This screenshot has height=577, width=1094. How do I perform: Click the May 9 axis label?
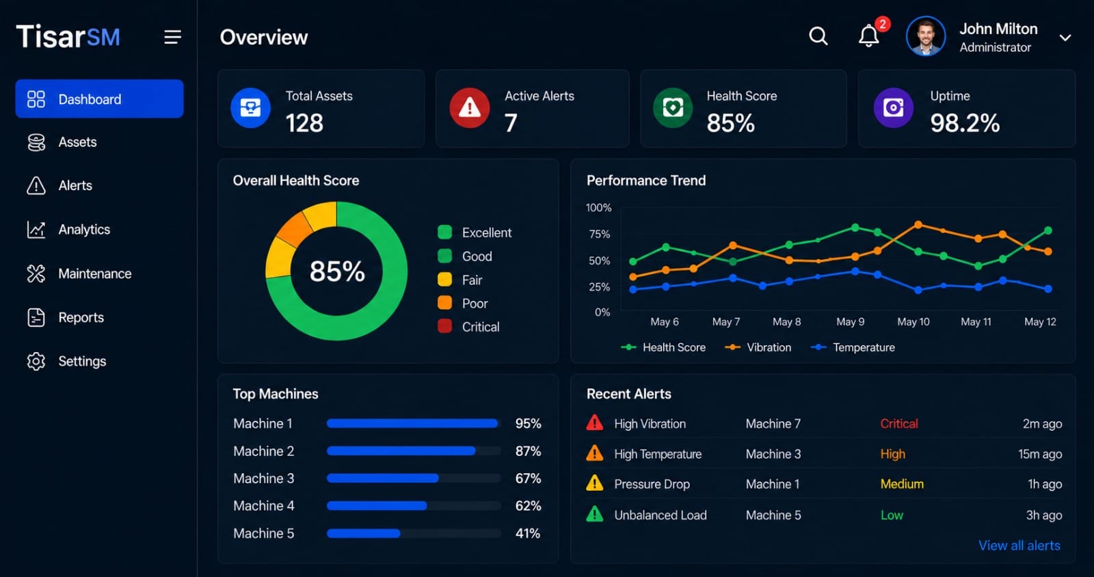coord(851,322)
